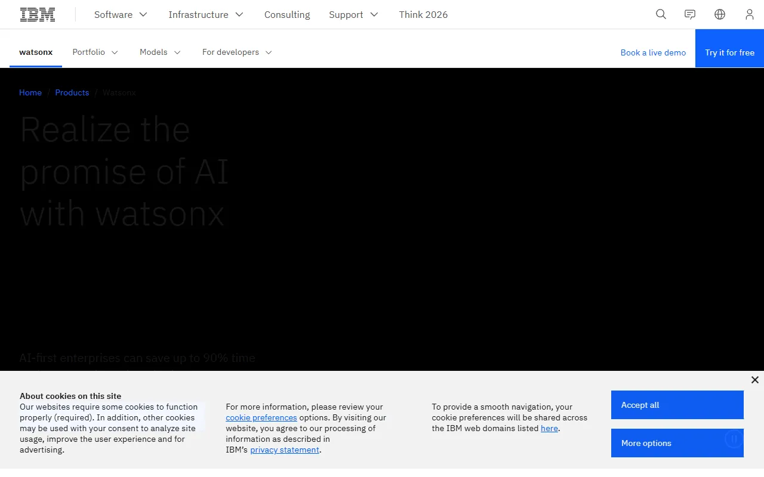Select the watsonx tab

pos(36,52)
